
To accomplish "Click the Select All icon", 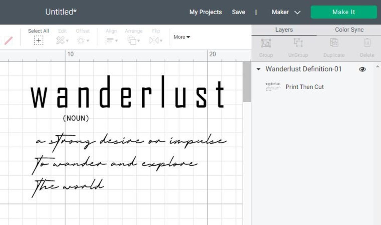I will pyautogui.click(x=38, y=40).
